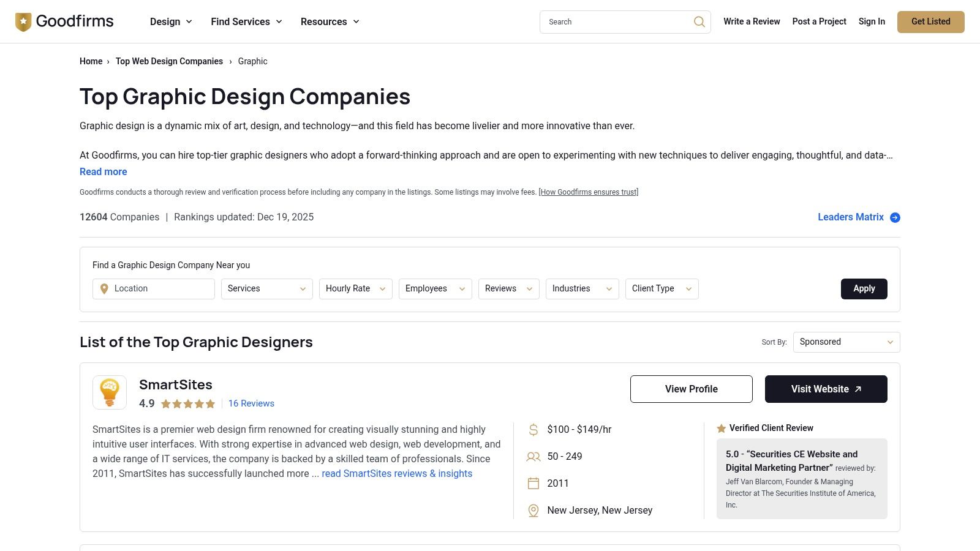Click the SmartSites lightbulb logo thumbnail
The width and height of the screenshot is (980, 551).
(109, 392)
